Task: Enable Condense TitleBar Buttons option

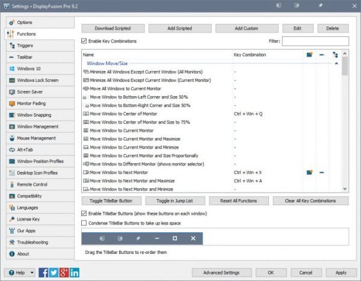Action: tap(84, 223)
